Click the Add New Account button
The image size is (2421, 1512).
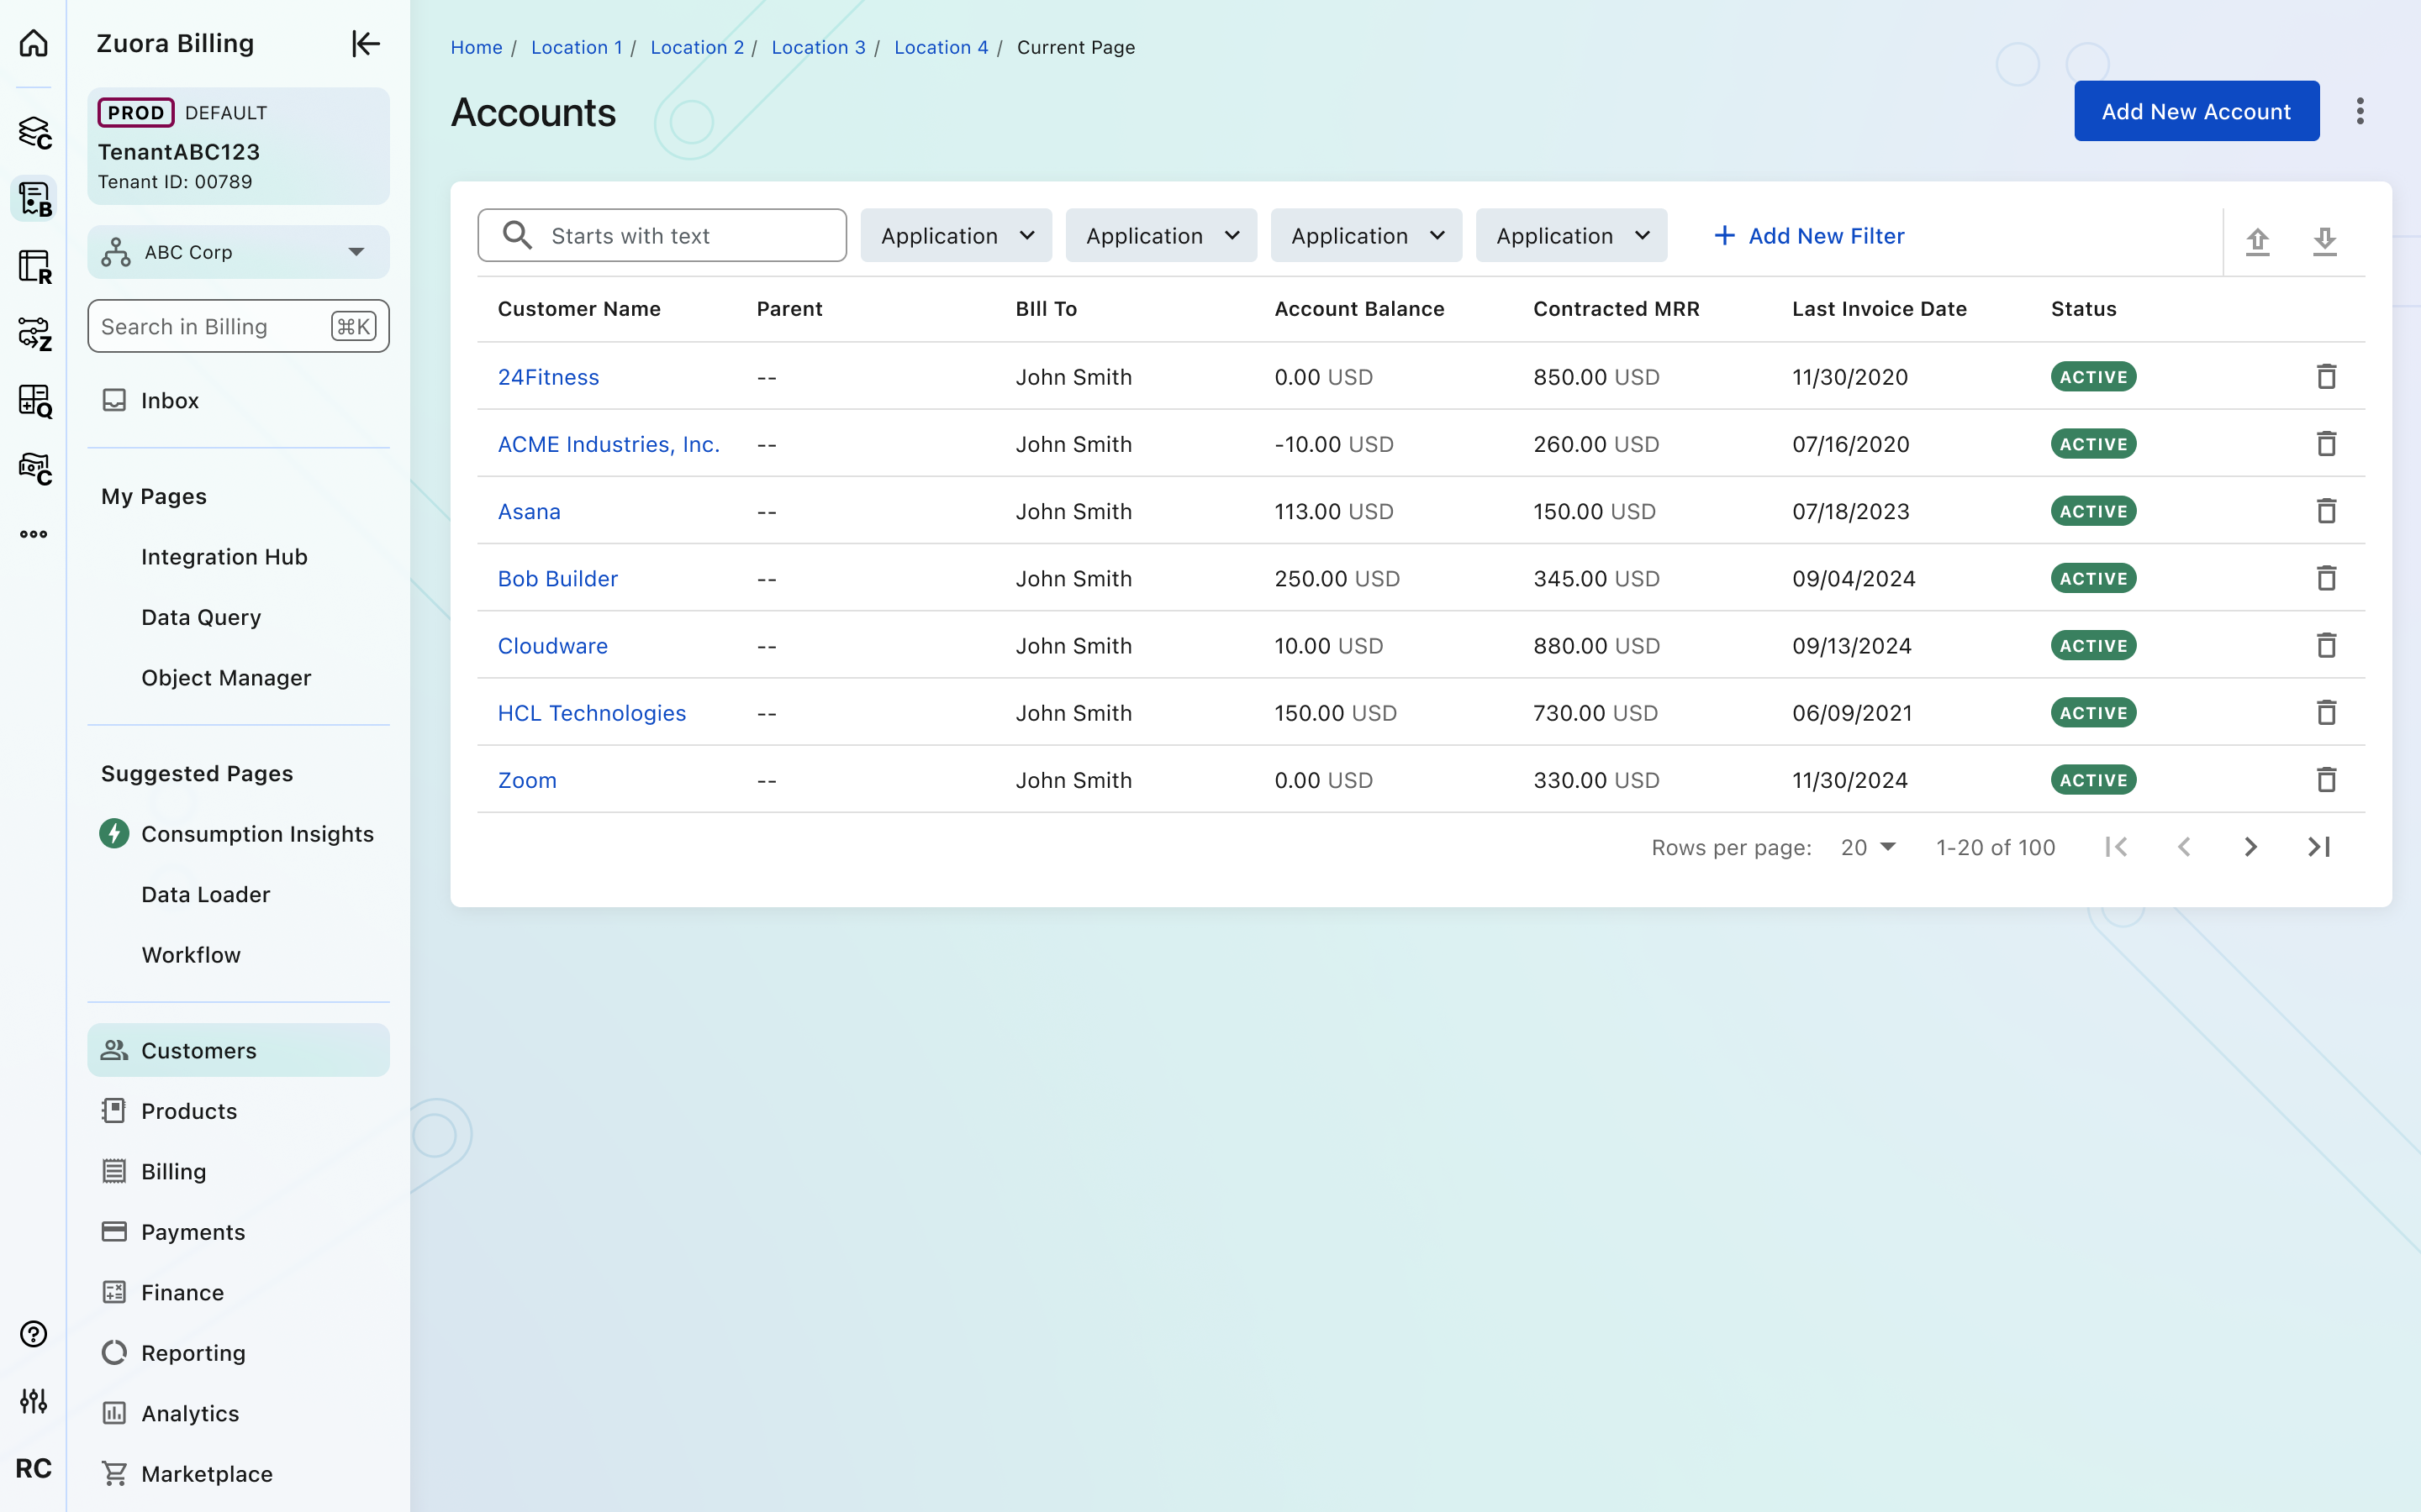pyautogui.click(x=2195, y=111)
